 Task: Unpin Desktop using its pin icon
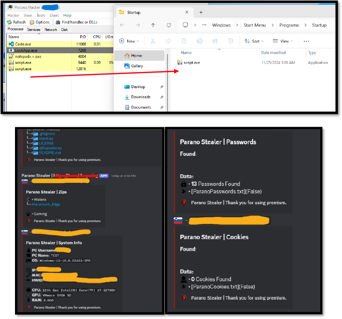[x=162, y=87]
